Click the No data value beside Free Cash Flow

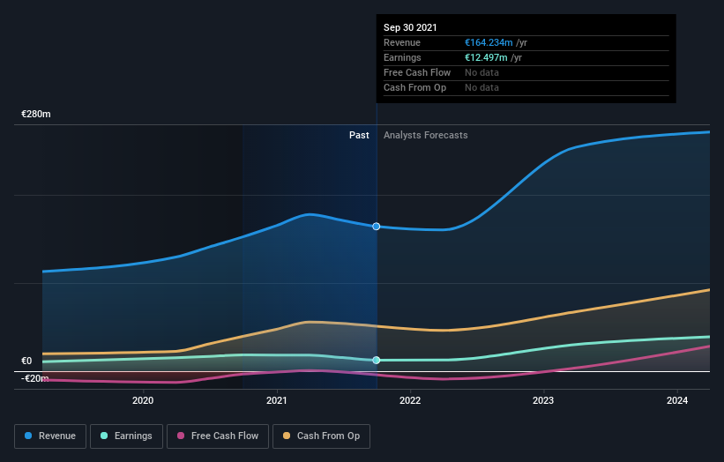point(481,72)
